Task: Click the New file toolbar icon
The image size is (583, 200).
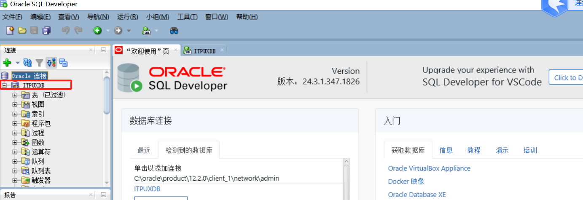Action: (10, 30)
